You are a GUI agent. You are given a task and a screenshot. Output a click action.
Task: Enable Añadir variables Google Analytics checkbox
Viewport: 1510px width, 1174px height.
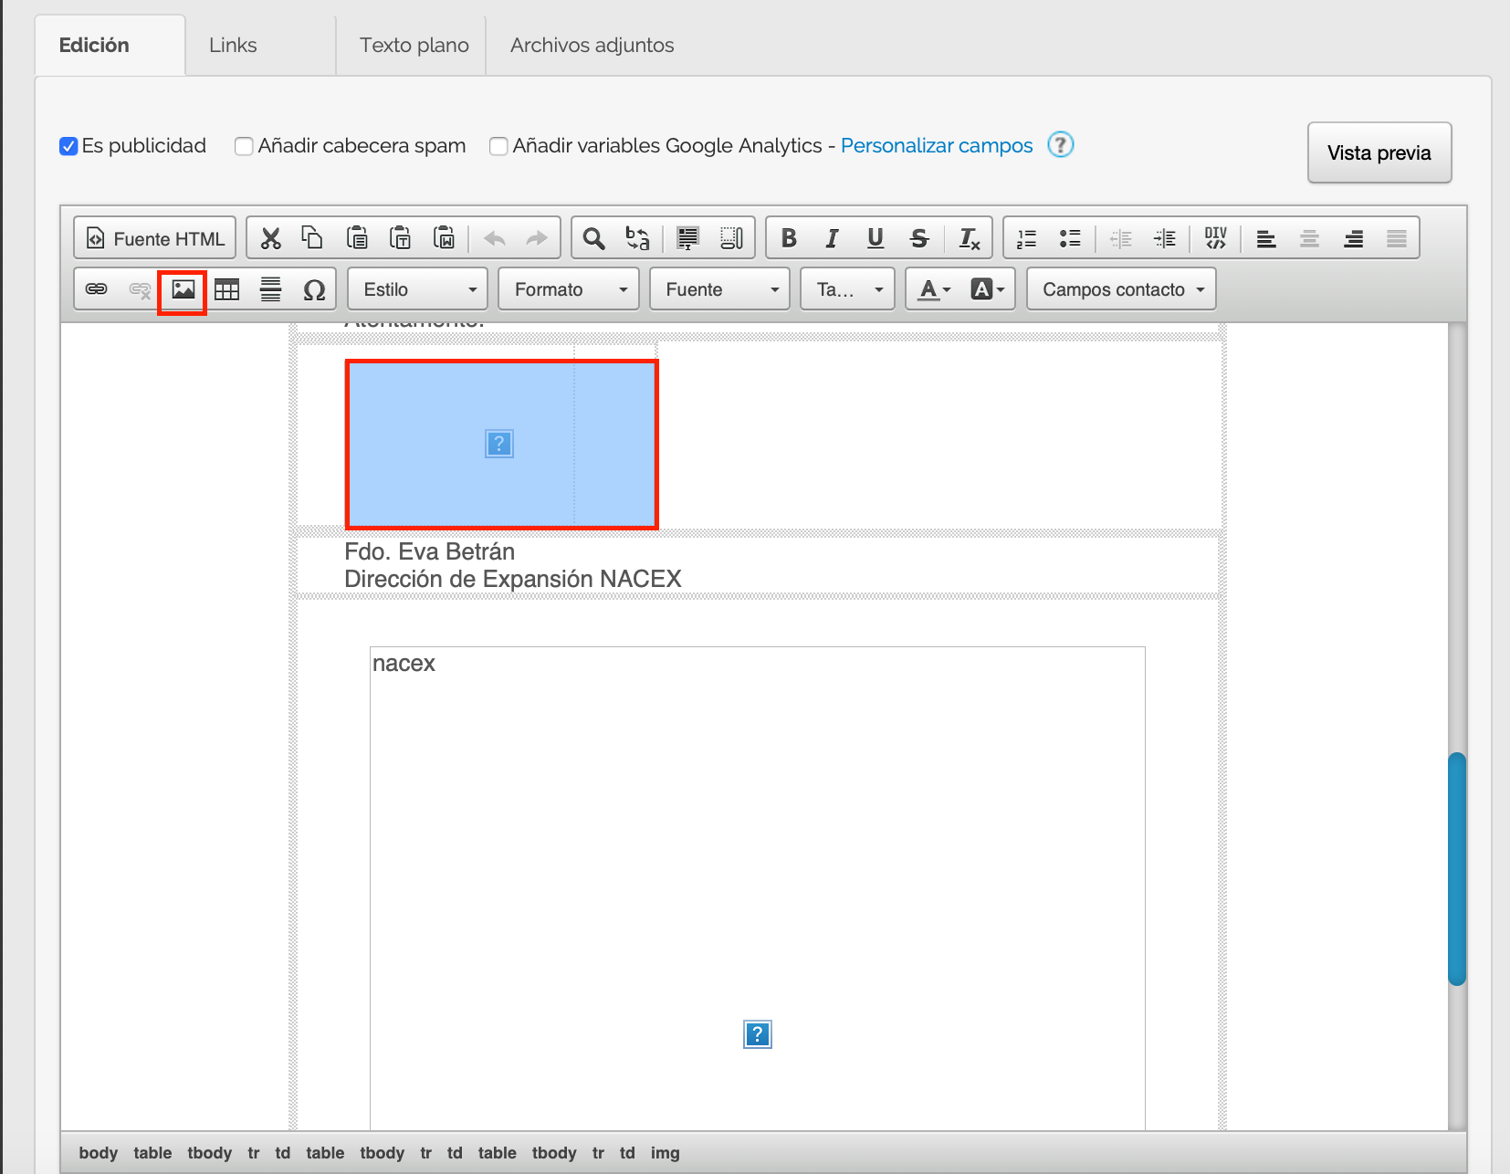pos(498,146)
